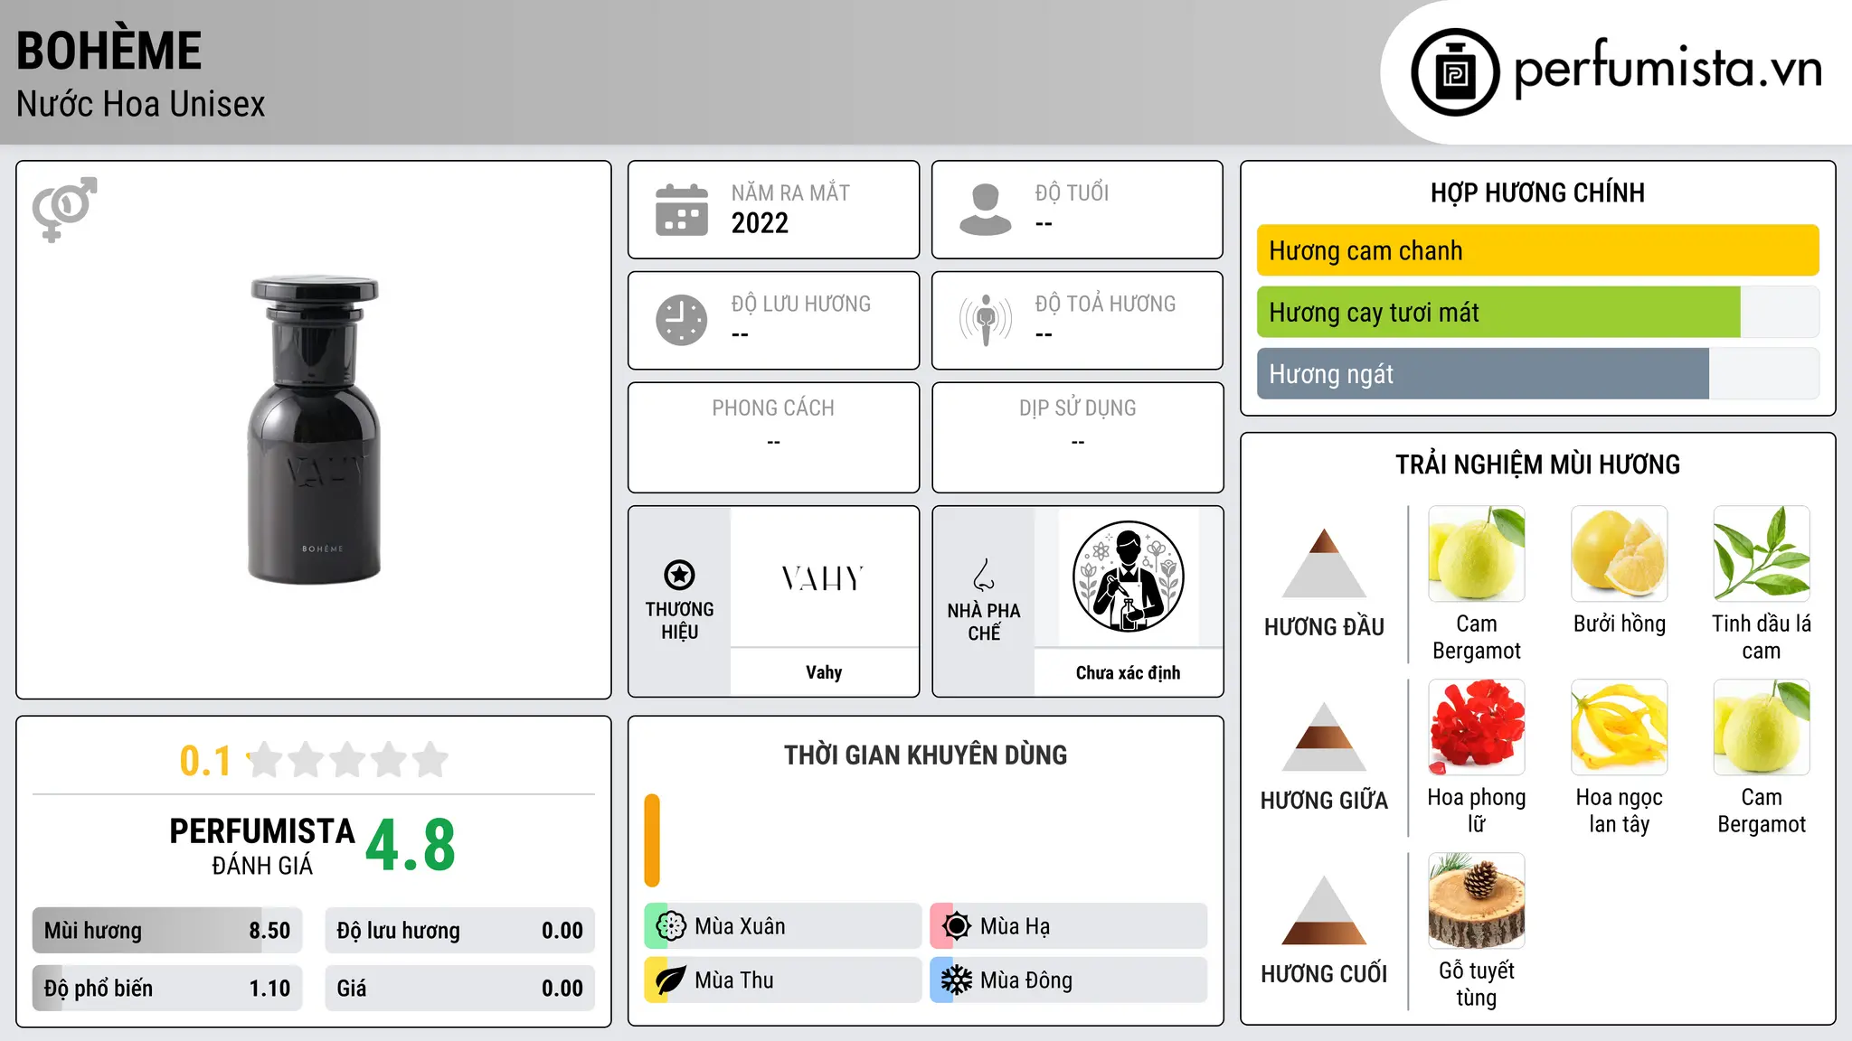This screenshot has height=1041, width=1852.
Task: Click the Vahy brand name text
Action: [824, 672]
